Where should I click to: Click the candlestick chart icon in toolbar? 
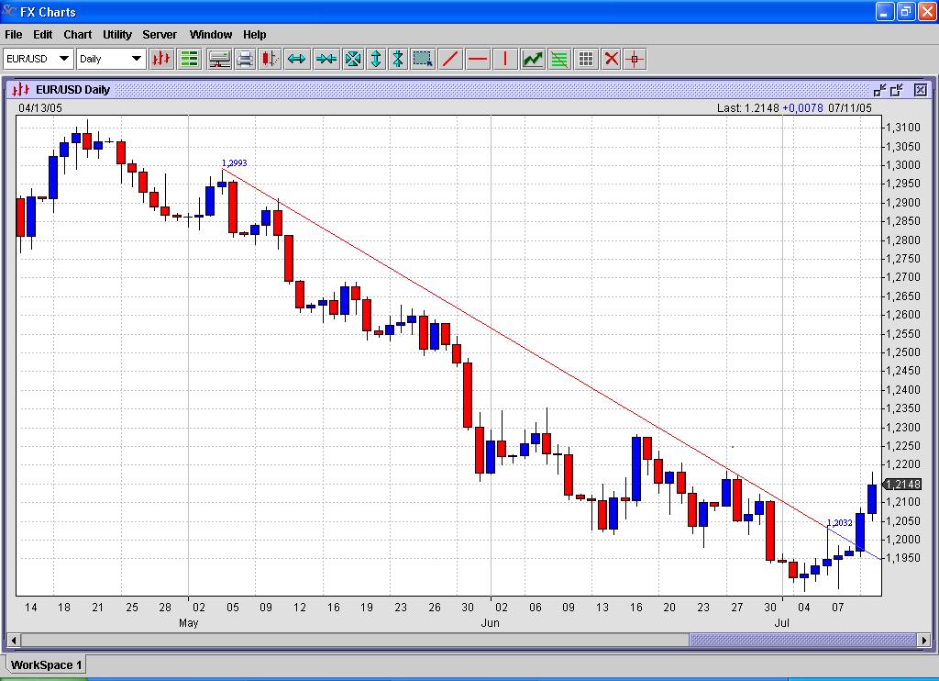[x=161, y=59]
